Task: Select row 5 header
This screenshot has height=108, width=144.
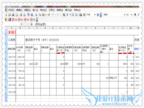Action: pos(6,64)
